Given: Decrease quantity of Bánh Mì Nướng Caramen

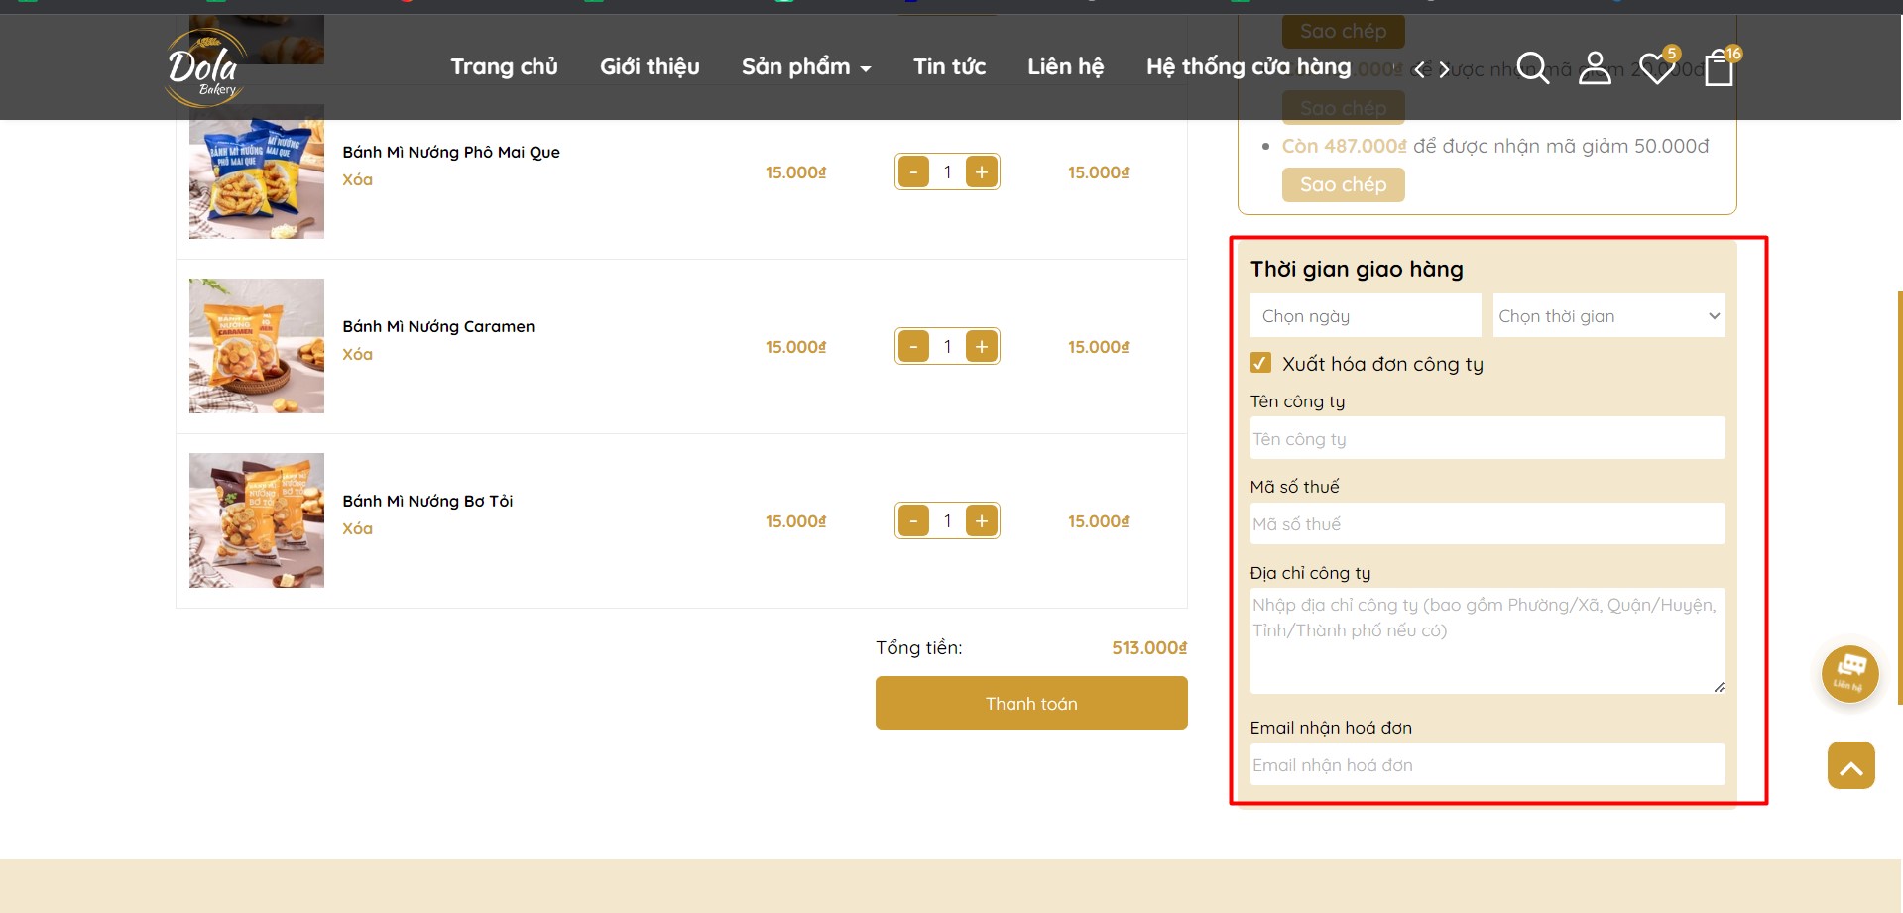Looking at the screenshot, I should (x=913, y=347).
